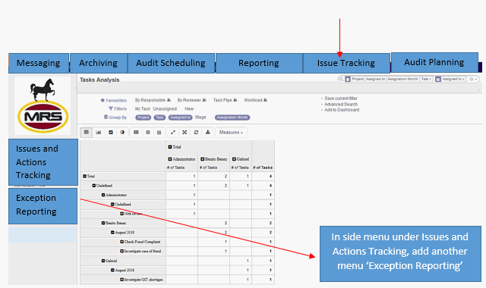Image resolution: width=486 pixels, height=288 pixels.
Task: Open the Audit Planning tab
Action: (434, 62)
